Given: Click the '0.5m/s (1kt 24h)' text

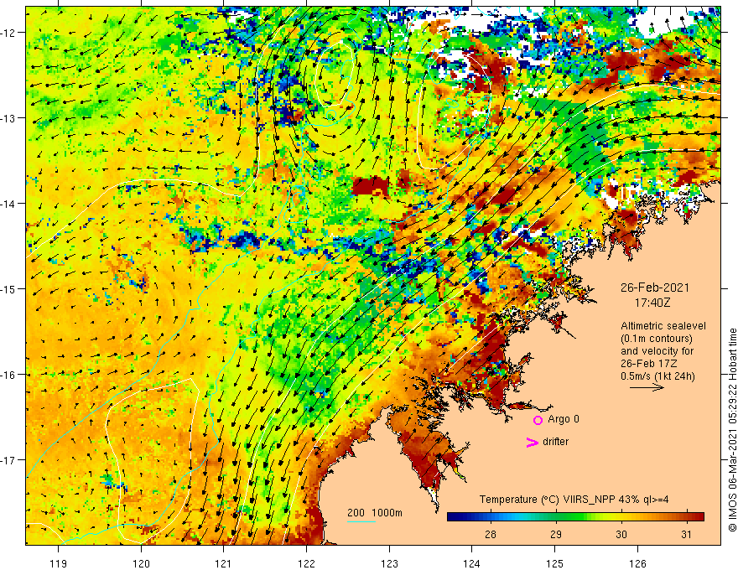Looking at the screenshot, I should pos(657,376).
